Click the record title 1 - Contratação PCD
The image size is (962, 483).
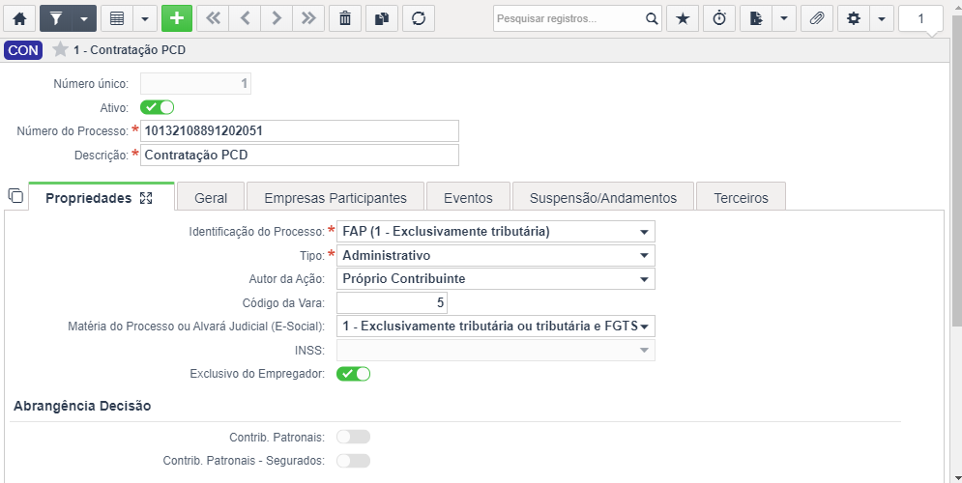[x=130, y=50]
